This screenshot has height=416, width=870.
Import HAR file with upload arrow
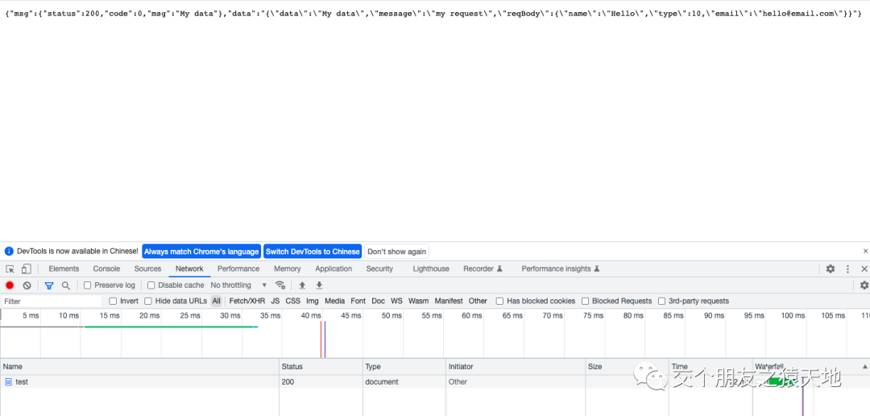click(302, 285)
